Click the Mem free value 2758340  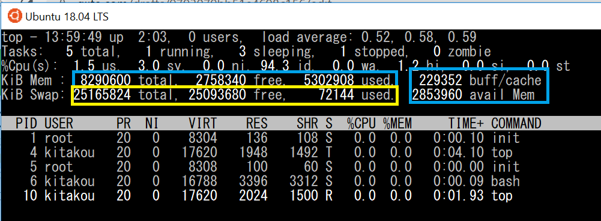[221, 80]
